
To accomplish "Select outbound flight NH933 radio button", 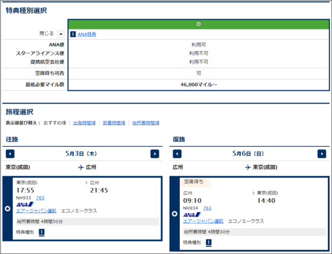I will 8,209.
